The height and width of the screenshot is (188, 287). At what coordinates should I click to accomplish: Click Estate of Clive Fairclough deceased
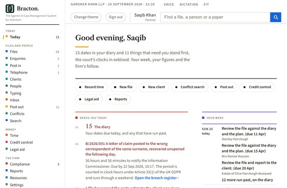pos(246,173)
